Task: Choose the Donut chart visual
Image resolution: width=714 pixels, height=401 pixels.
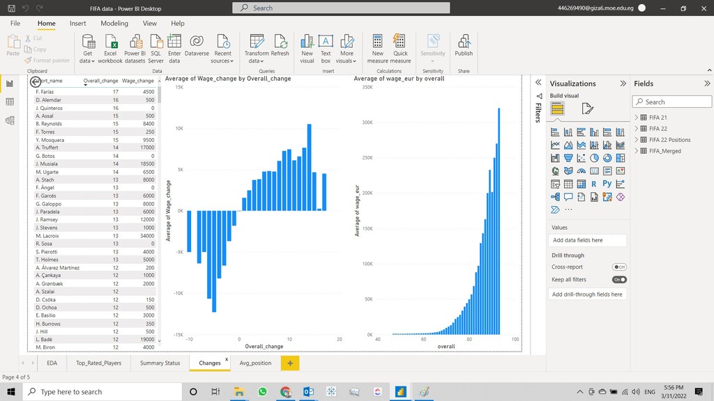Action: pyautogui.click(x=607, y=158)
